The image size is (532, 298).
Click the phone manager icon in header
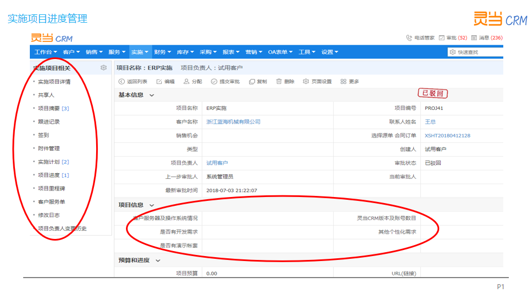click(x=409, y=38)
